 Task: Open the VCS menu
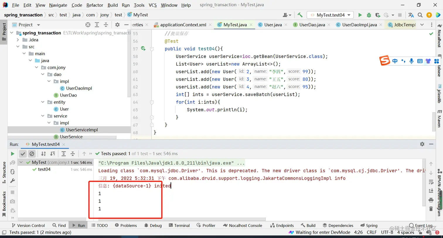click(x=153, y=5)
